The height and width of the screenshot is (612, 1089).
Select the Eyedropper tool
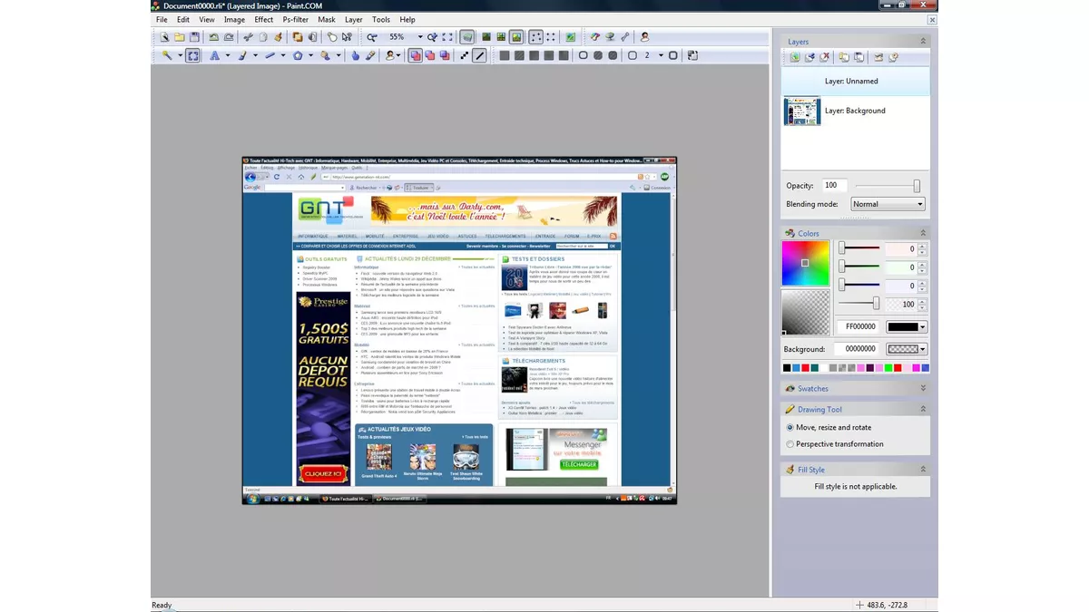pyautogui.click(x=370, y=55)
